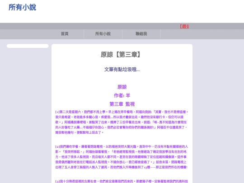This screenshot has height=183, width=244.
Task: Click the red 【最 marquee announcement text
Action: click(x=184, y=27)
